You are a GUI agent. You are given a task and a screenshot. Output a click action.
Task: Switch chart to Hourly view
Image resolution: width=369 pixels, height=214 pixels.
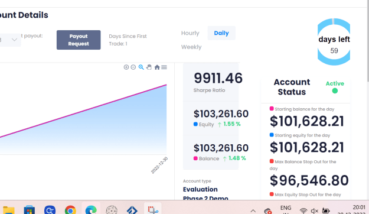tap(190, 33)
